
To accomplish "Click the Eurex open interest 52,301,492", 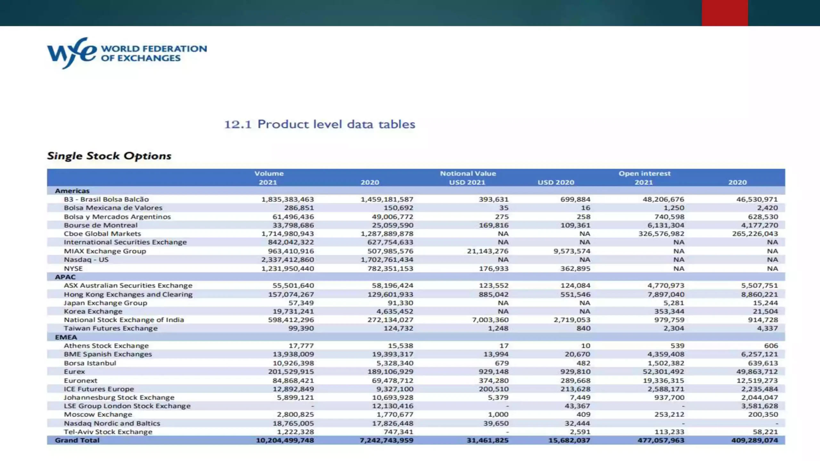I will coord(664,372).
